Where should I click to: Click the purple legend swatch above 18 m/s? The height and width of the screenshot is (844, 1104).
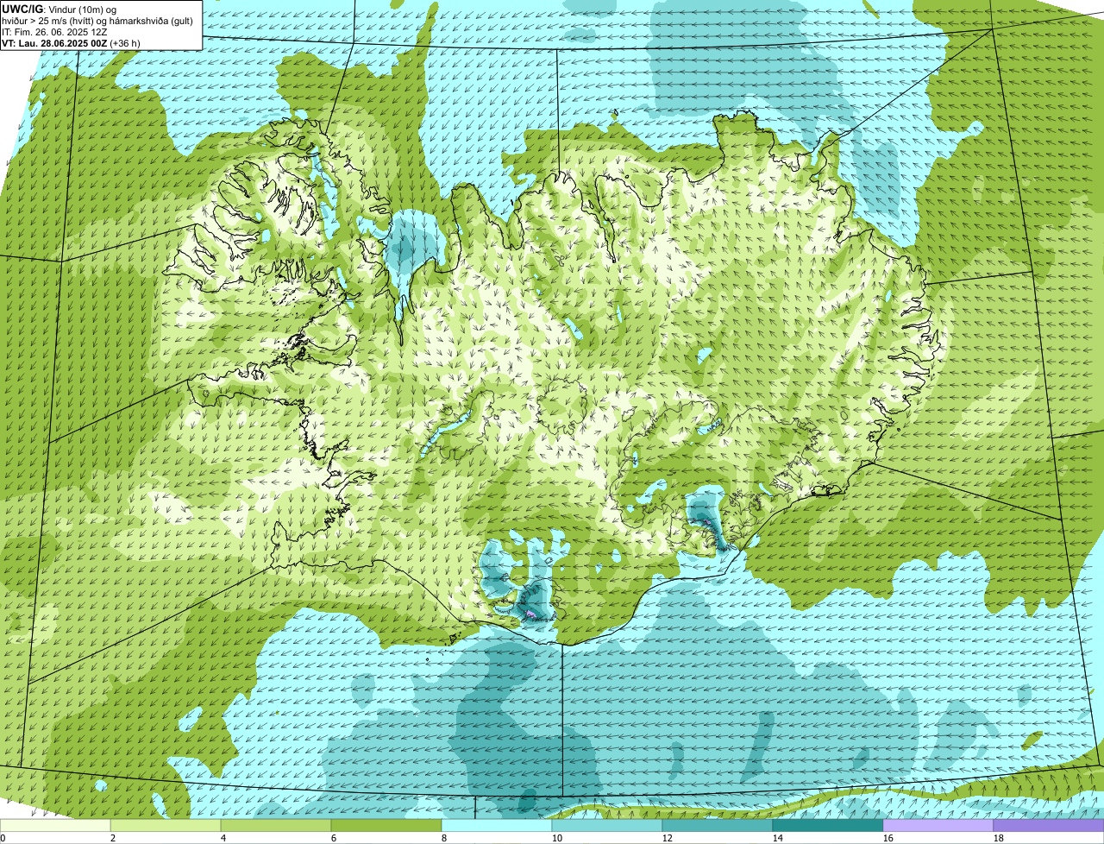tap(1049, 825)
